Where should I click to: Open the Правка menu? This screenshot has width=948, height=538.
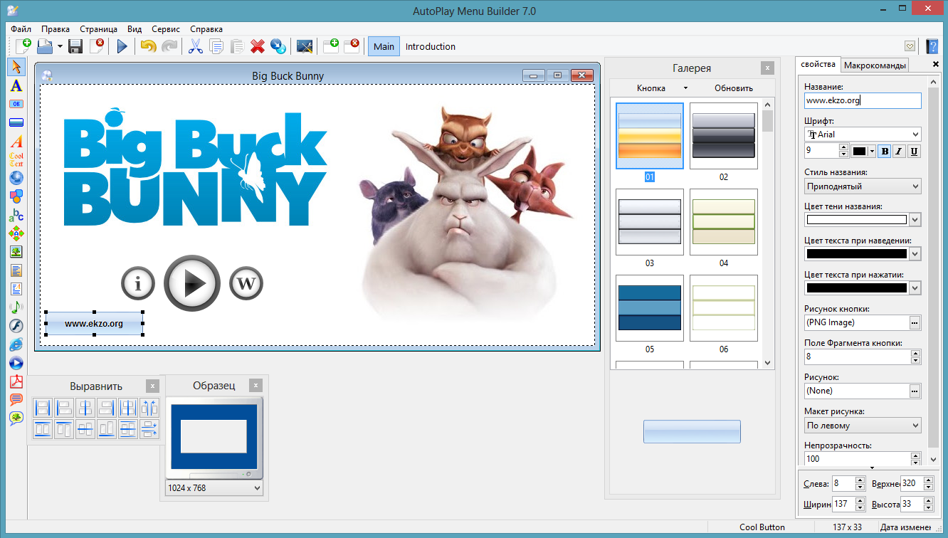56,29
